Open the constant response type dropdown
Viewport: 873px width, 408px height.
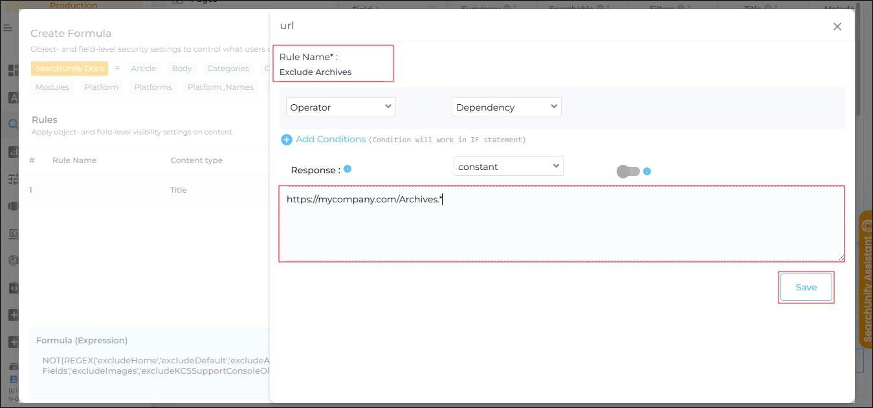pyautogui.click(x=508, y=167)
